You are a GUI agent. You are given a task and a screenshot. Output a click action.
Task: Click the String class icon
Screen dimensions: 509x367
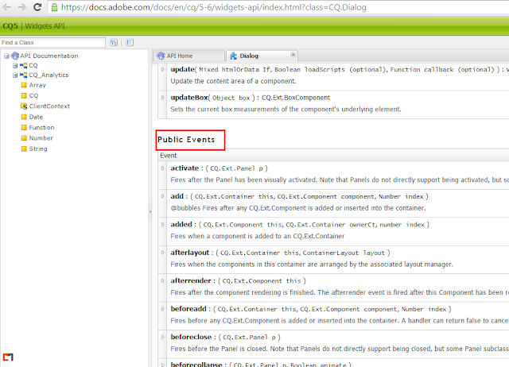[x=24, y=149]
